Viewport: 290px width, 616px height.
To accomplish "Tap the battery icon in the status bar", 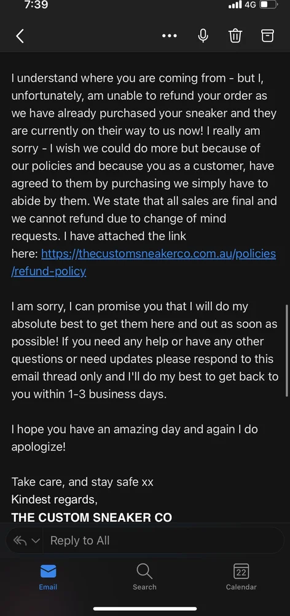I will click(269, 5).
